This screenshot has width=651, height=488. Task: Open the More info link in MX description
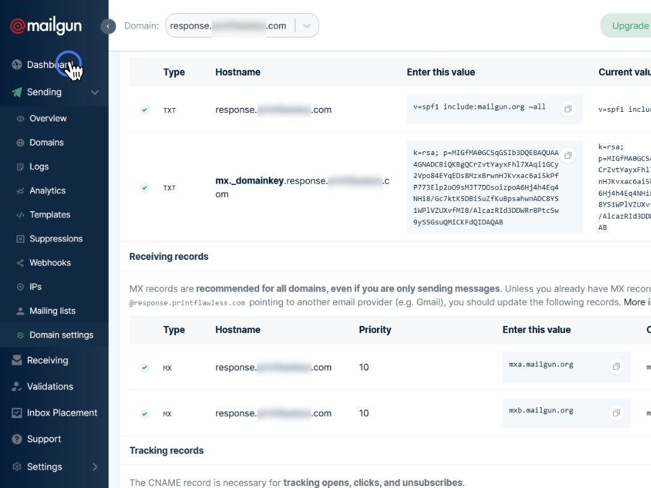[637, 302]
